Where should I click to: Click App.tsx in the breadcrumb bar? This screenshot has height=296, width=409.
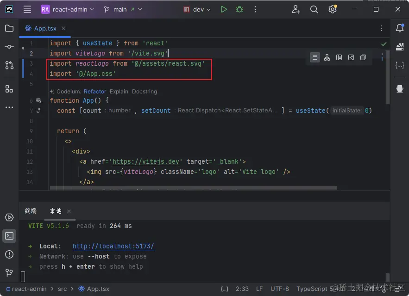coord(94,289)
